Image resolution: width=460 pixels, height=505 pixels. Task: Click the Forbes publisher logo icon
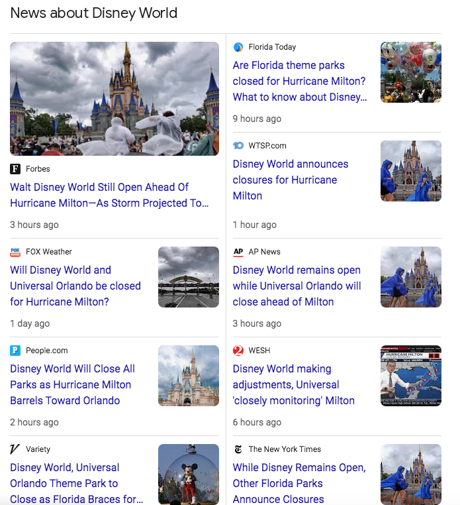click(15, 169)
